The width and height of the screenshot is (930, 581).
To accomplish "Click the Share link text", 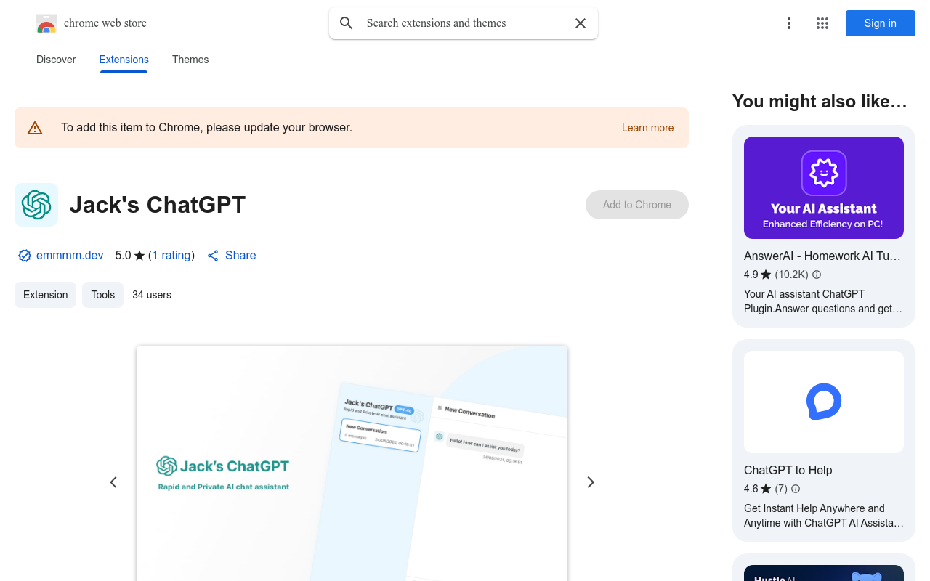I will pyautogui.click(x=240, y=256).
